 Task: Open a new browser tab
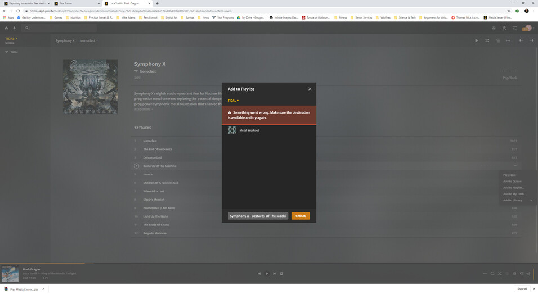(x=157, y=3)
